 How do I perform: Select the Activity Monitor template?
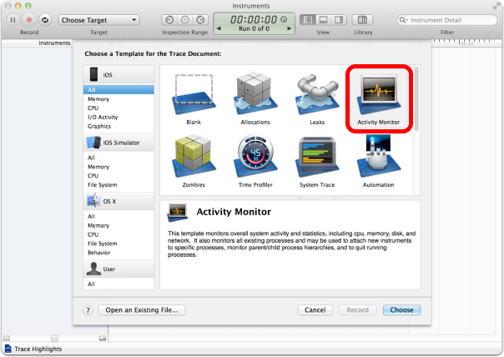378,97
